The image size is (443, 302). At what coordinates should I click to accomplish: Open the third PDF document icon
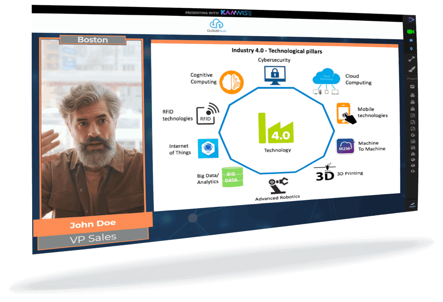413,129
